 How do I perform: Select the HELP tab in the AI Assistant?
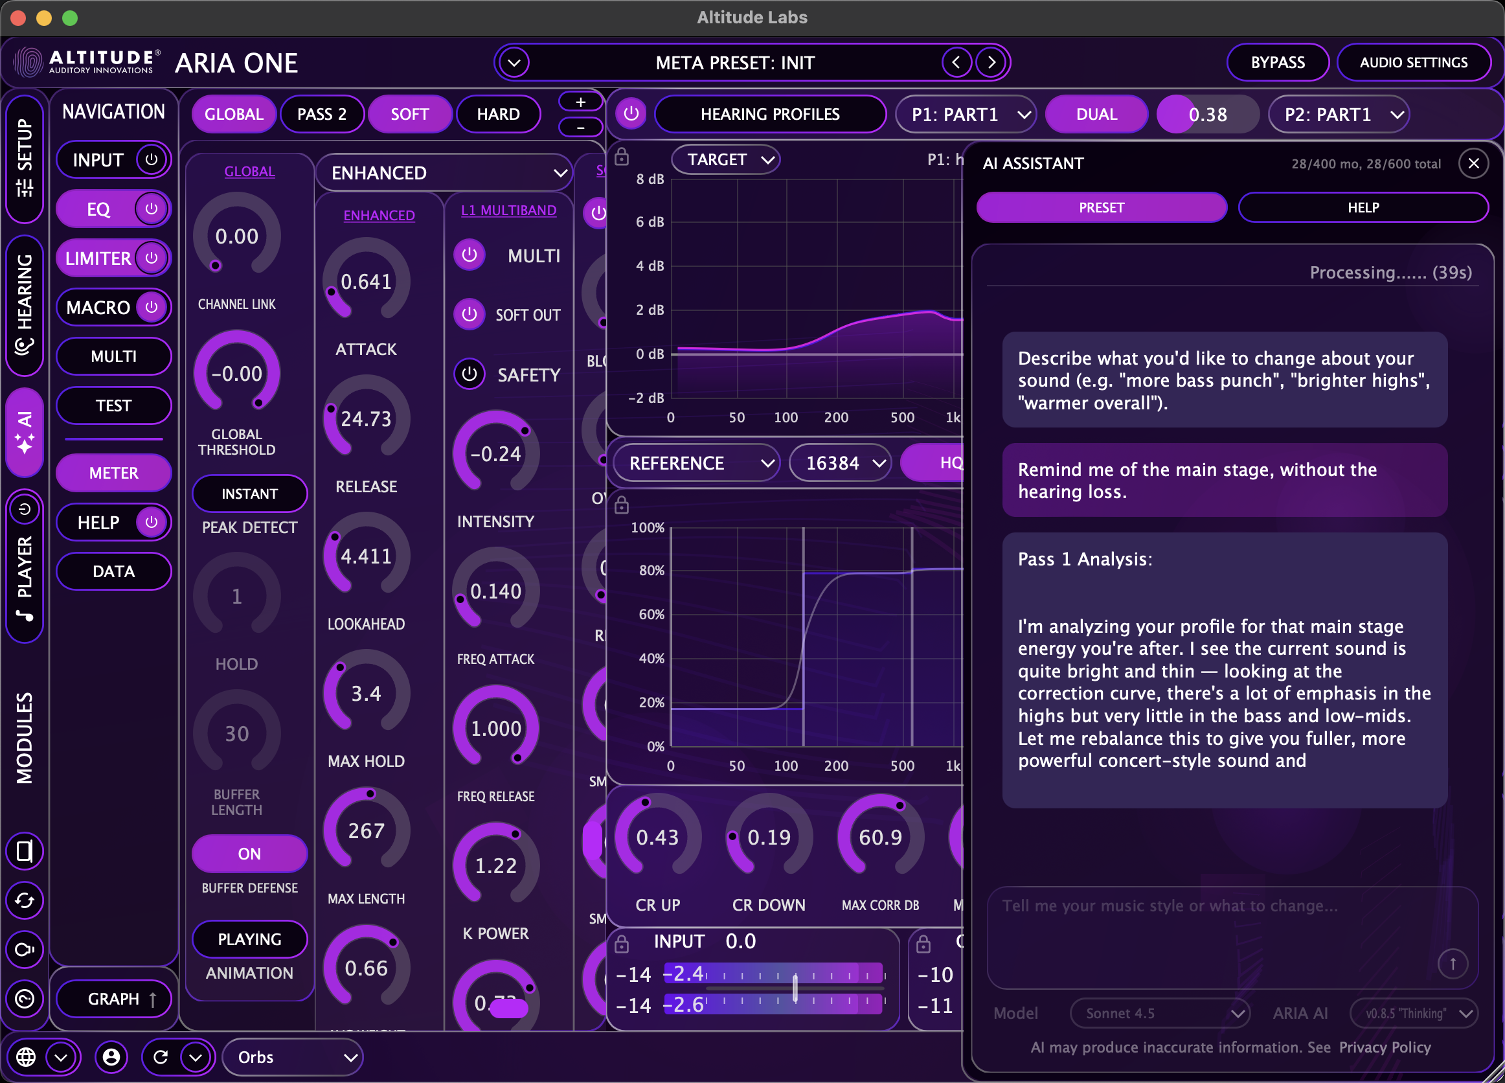click(1363, 207)
